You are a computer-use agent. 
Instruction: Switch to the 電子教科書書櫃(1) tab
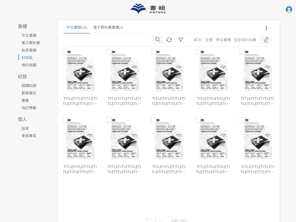[x=108, y=27]
